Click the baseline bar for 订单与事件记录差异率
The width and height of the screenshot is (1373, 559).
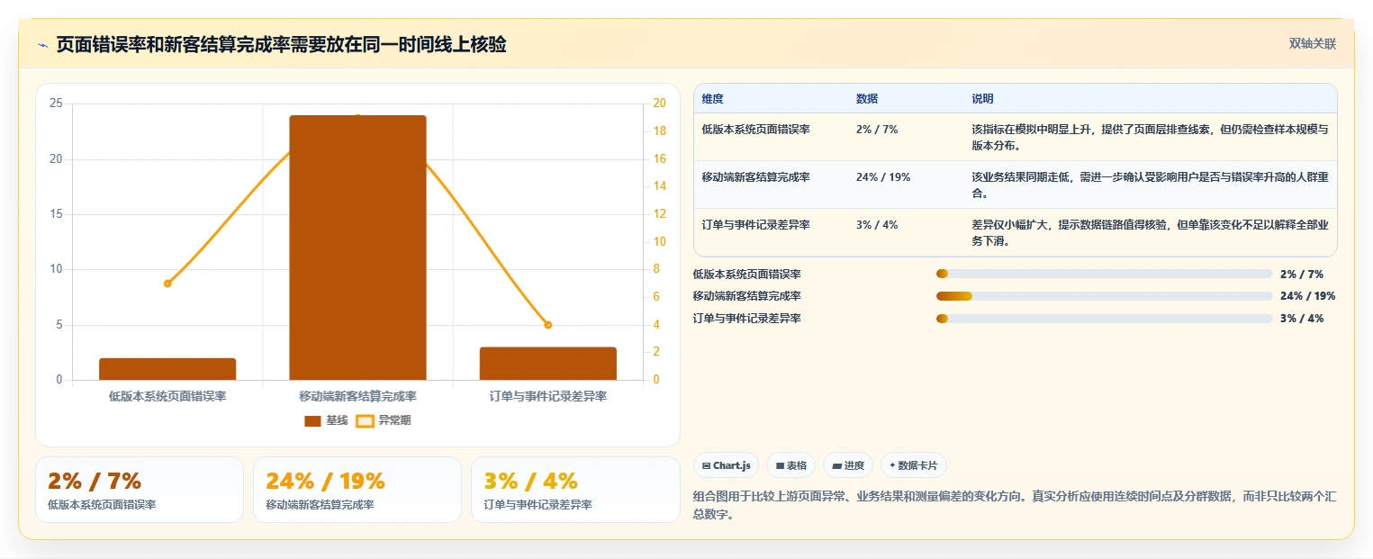(x=547, y=364)
